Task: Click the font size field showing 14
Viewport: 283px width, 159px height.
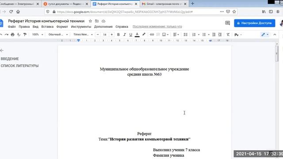Action: 105,34
